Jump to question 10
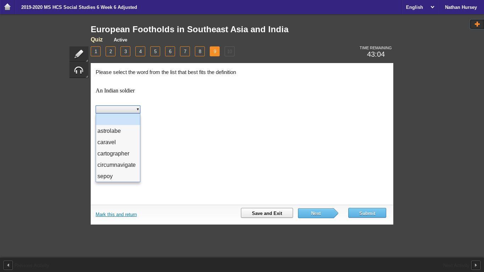Viewport: 484px width, 272px height. (230, 51)
